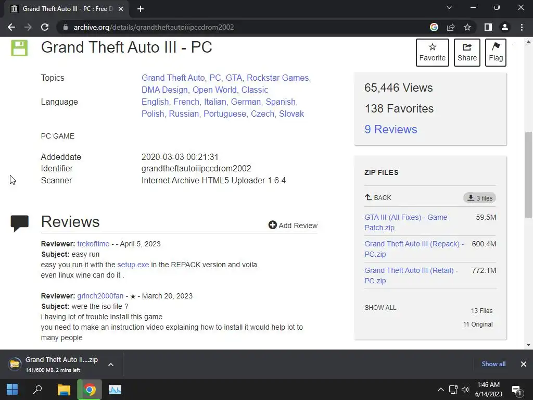Click the green floppy disk software icon
The image size is (533, 400).
(19, 47)
